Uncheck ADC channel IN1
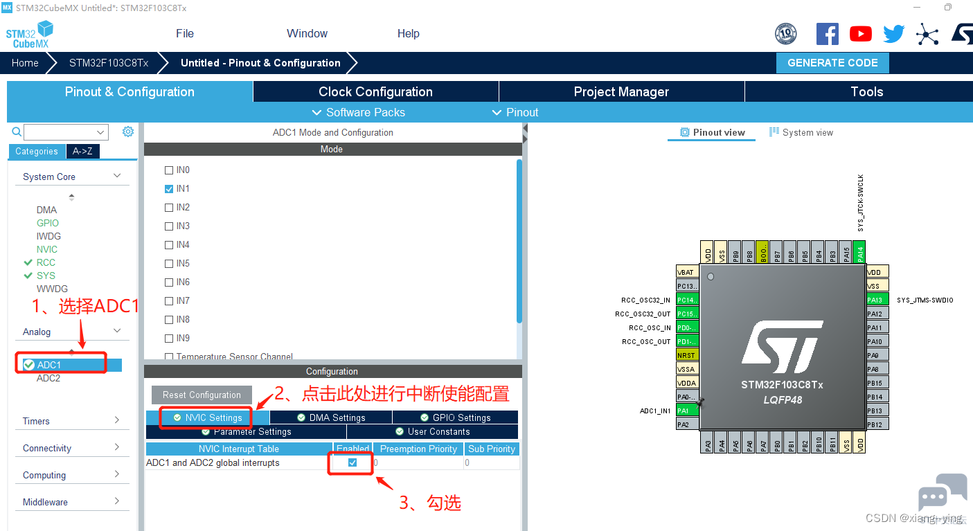The height and width of the screenshot is (531, 973). coord(169,189)
